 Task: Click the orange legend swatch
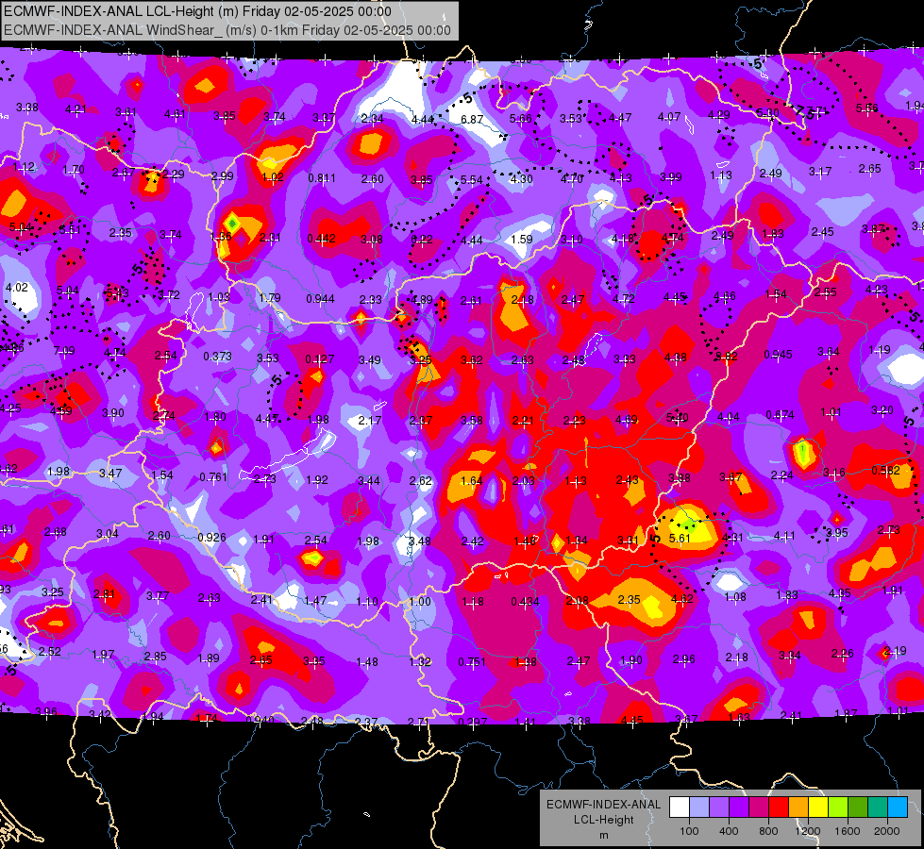click(x=798, y=807)
